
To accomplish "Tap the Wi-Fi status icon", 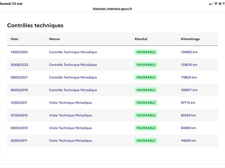I will click(x=216, y=4).
